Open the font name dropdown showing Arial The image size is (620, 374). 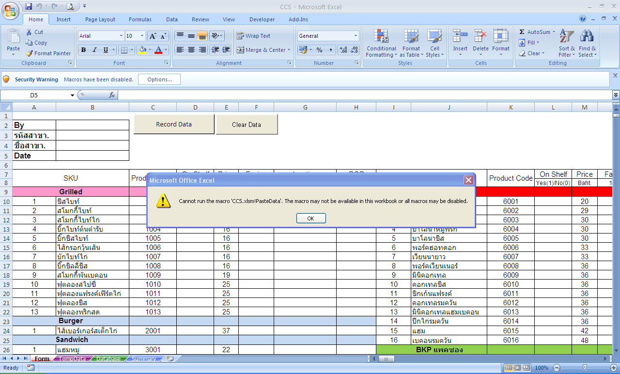click(x=121, y=36)
